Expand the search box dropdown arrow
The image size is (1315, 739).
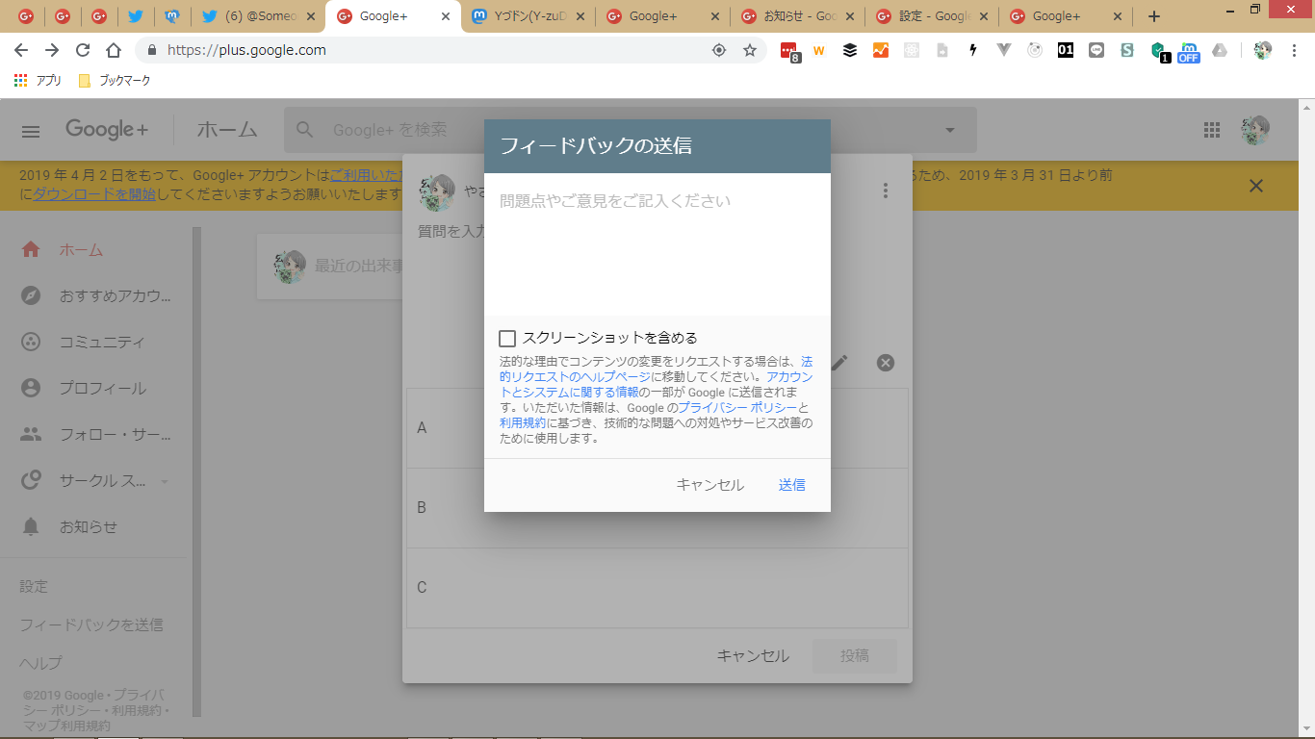[x=950, y=131]
